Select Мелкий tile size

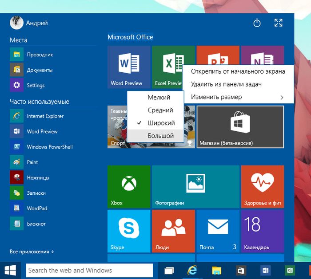tap(155, 97)
